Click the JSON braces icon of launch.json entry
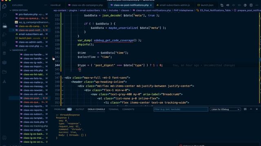Viewport: 261px width, 146px height. [x=16, y=38]
